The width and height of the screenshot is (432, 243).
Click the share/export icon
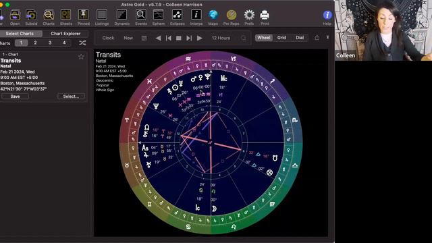pyautogui.click(x=317, y=38)
